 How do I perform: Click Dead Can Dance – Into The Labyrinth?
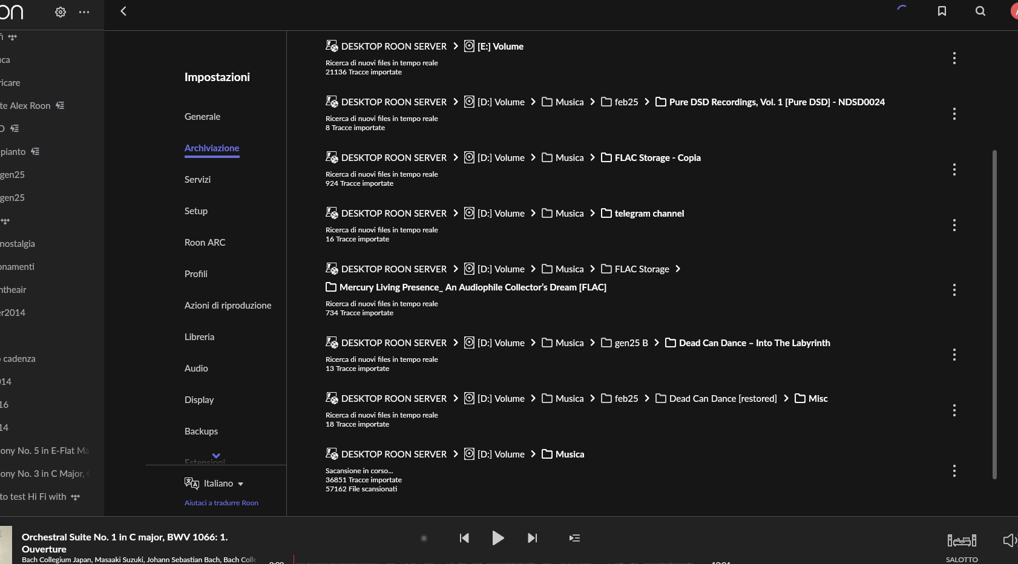pyautogui.click(x=755, y=343)
